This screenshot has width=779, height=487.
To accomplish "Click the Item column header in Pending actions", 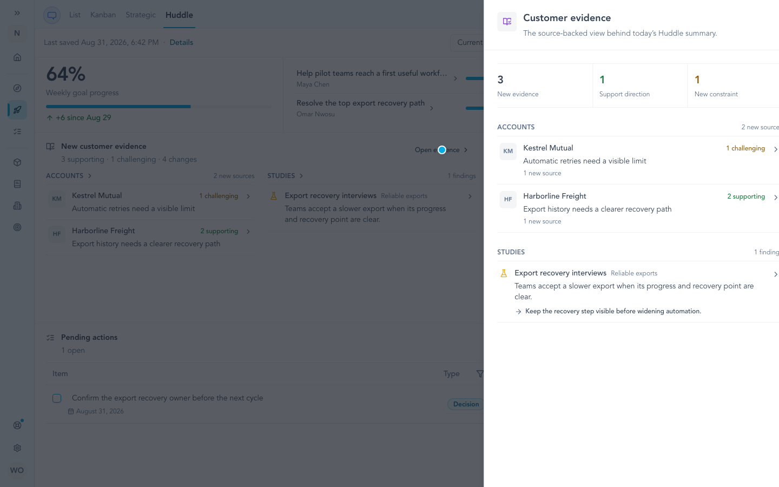I will point(60,374).
